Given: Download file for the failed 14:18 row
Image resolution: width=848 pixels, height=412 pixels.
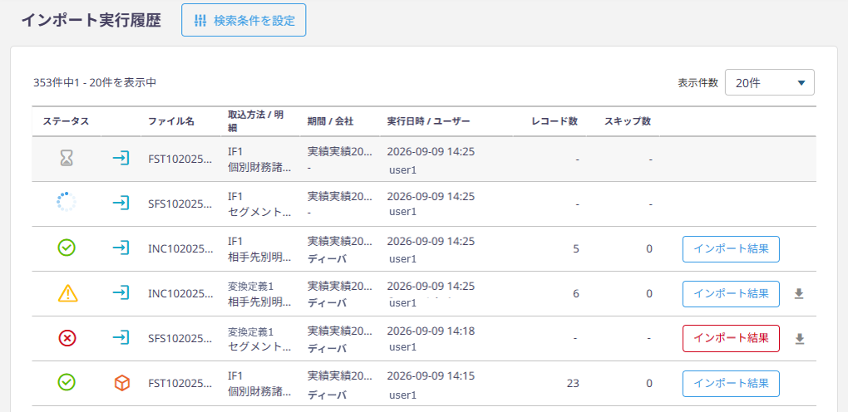Looking at the screenshot, I should (799, 339).
